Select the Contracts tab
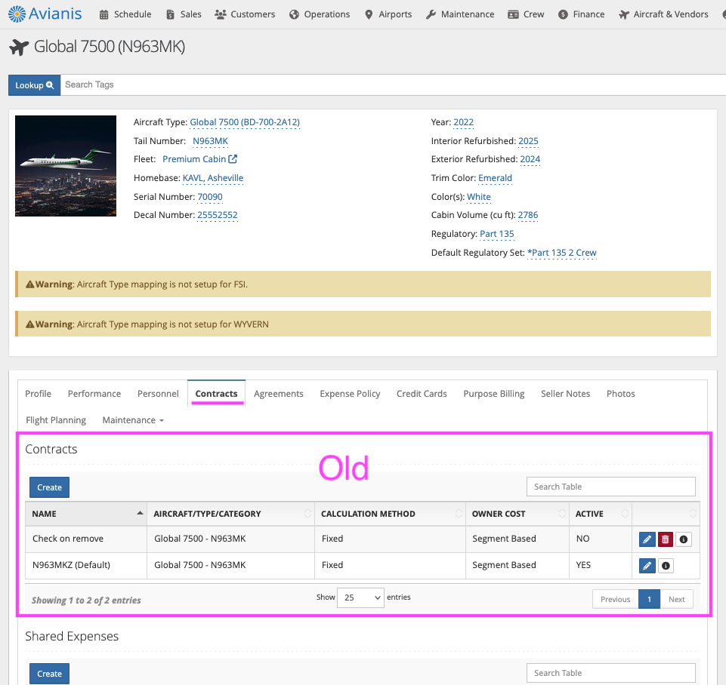The image size is (726, 685). (x=216, y=394)
